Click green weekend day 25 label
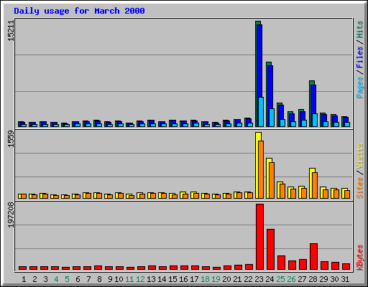This screenshot has width=368, height=287. (x=280, y=279)
